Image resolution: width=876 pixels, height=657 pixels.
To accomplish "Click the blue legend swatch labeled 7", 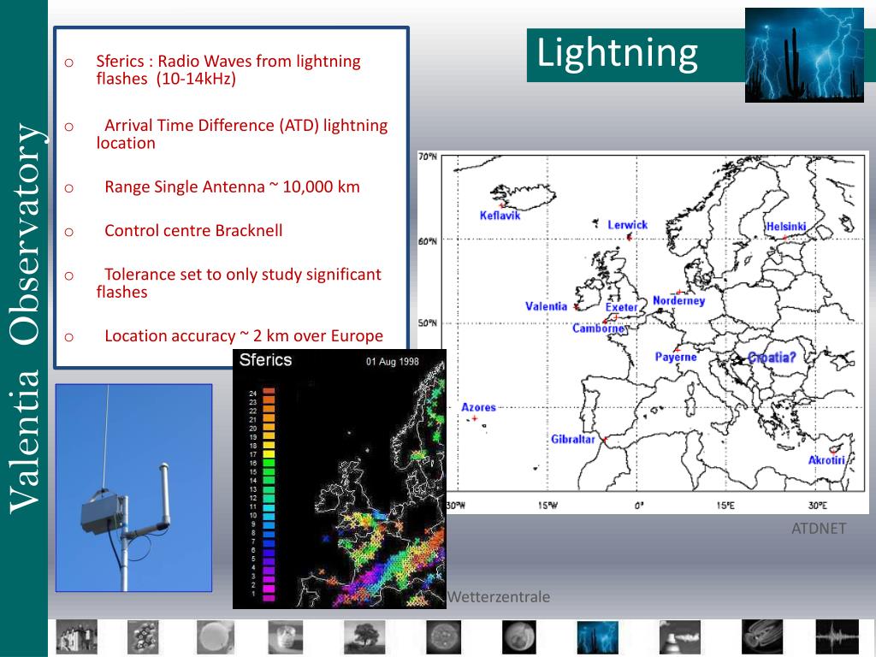I will pyautogui.click(x=269, y=542).
